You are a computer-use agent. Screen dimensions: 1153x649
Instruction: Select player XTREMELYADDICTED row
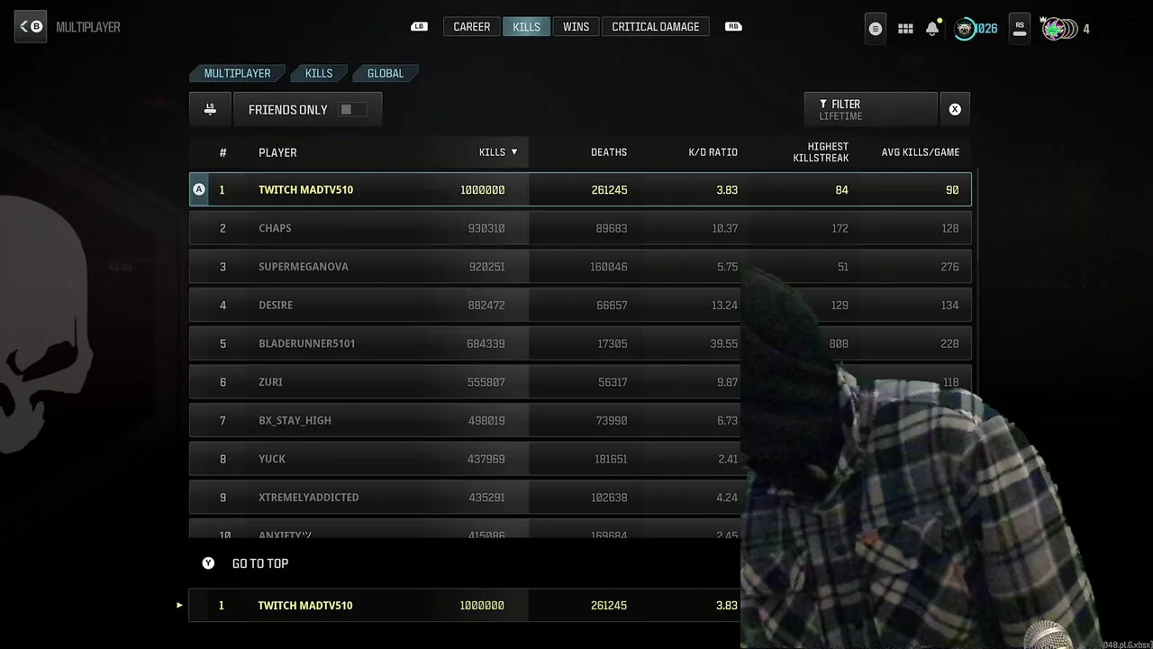(580, 498)
